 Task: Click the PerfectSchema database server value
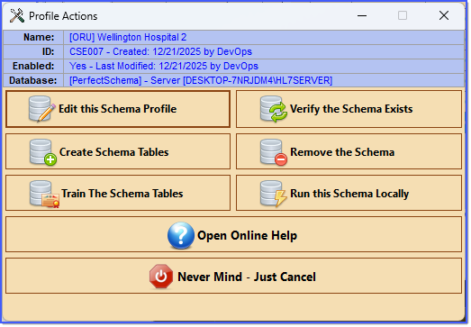coord(201,80)
